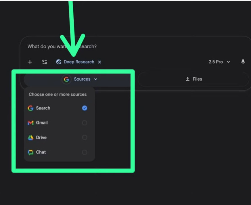This screenshot has height=205, width=251.
Task: Click the Files upload button
Action: click(x=193, y=79)
